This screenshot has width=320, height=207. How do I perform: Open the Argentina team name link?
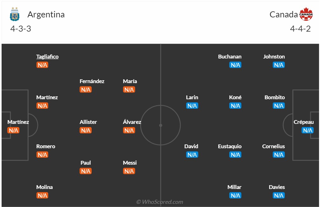(46, 15)
